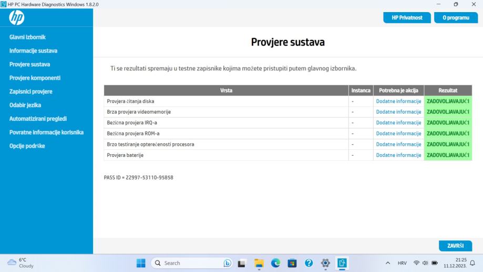Open Informacije sustava
The image size is (483, 272).
pos(33,51)
